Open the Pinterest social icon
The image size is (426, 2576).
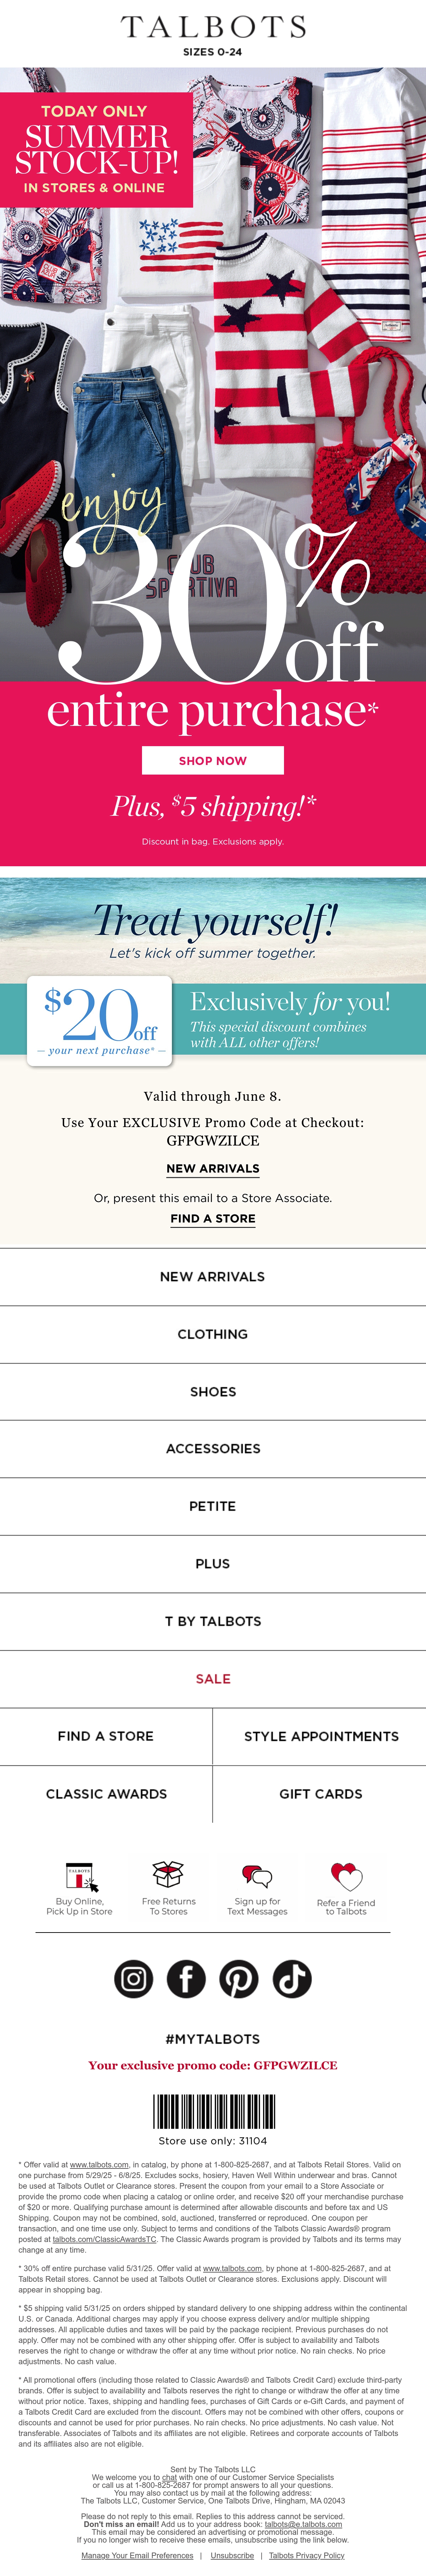(239, 1978)
